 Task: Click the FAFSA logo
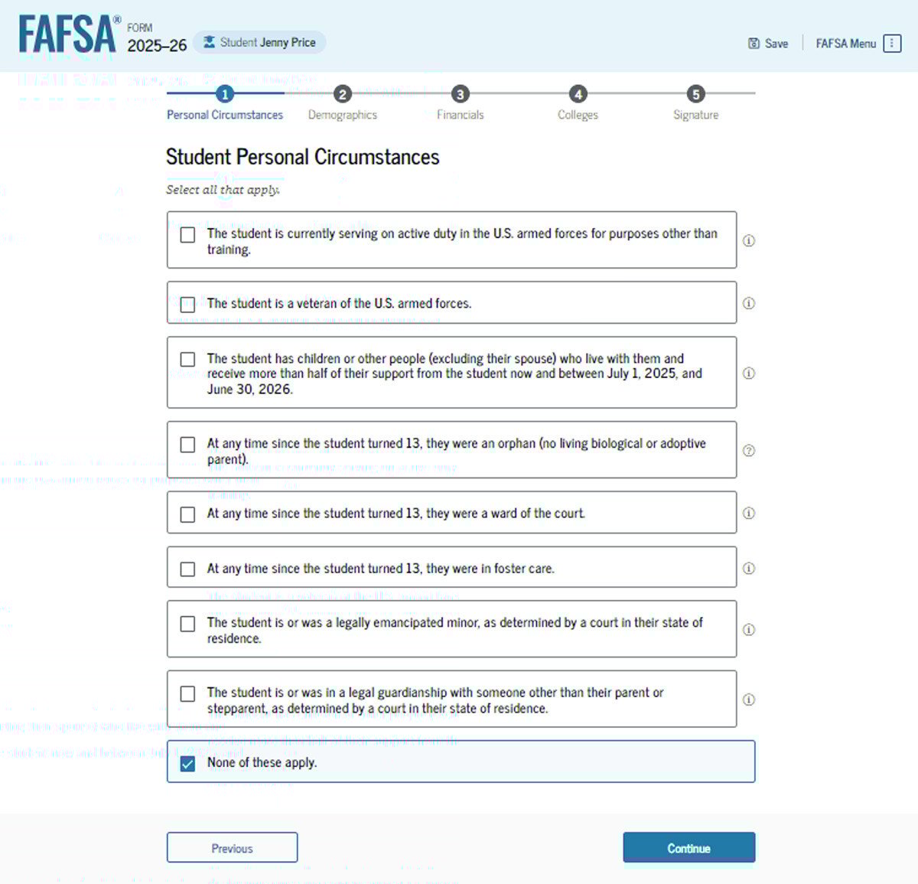coord(69,34)
